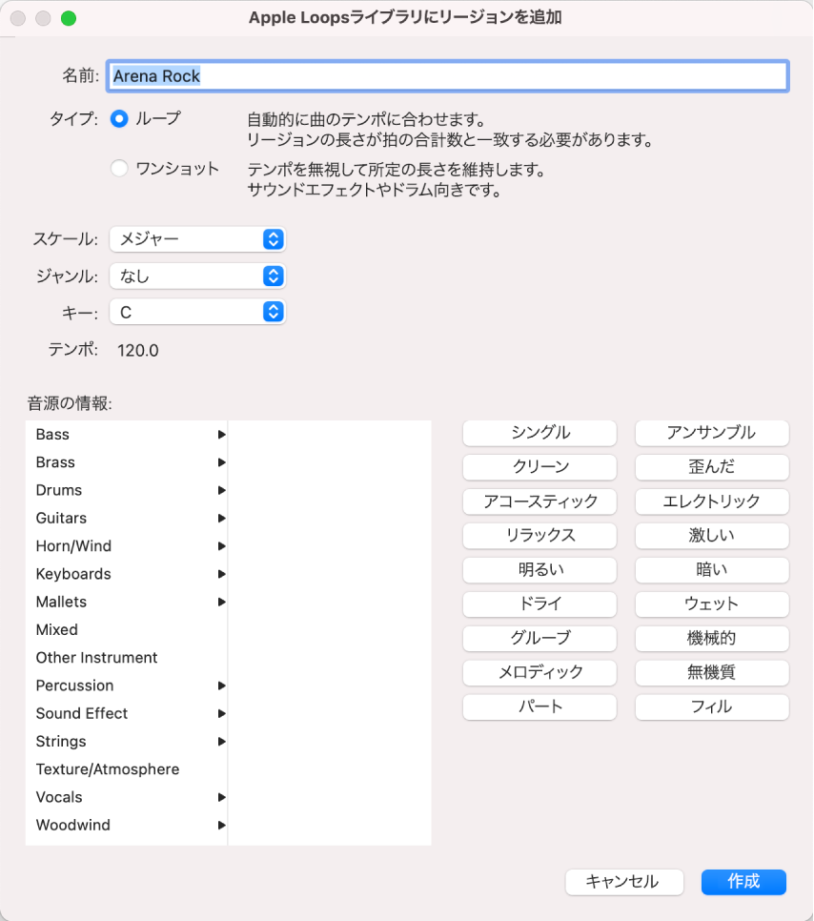The image size is (814, 921).
Task: Click the tempo value 120.0
Action: click(138, 351)
